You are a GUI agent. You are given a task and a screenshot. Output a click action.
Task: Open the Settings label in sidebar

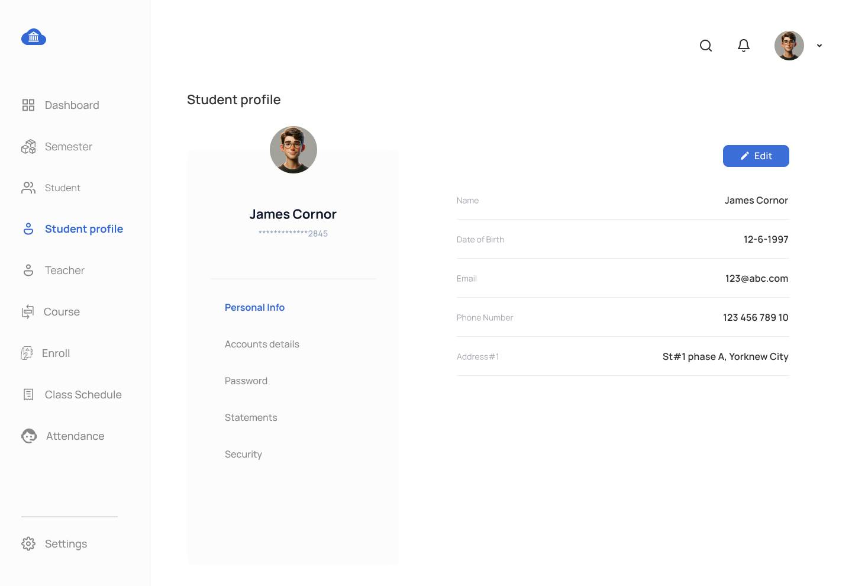pos(66,544)
